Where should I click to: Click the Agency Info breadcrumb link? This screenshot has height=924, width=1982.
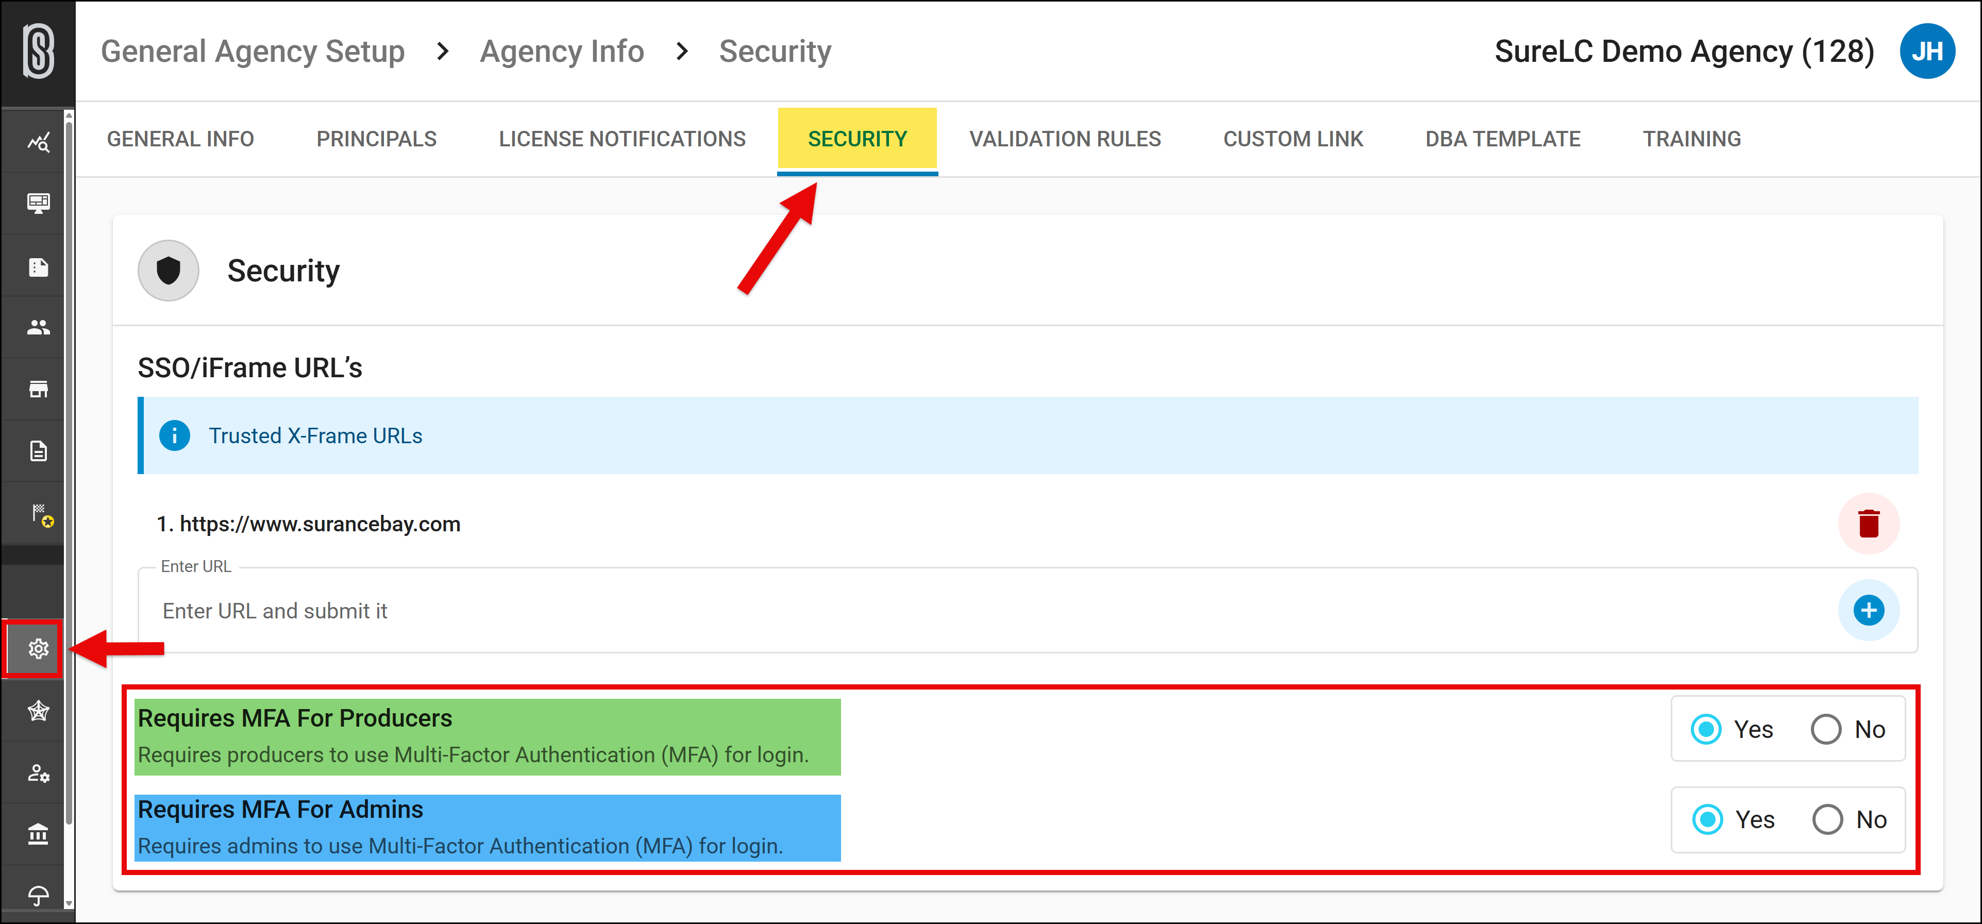(562, 52)
